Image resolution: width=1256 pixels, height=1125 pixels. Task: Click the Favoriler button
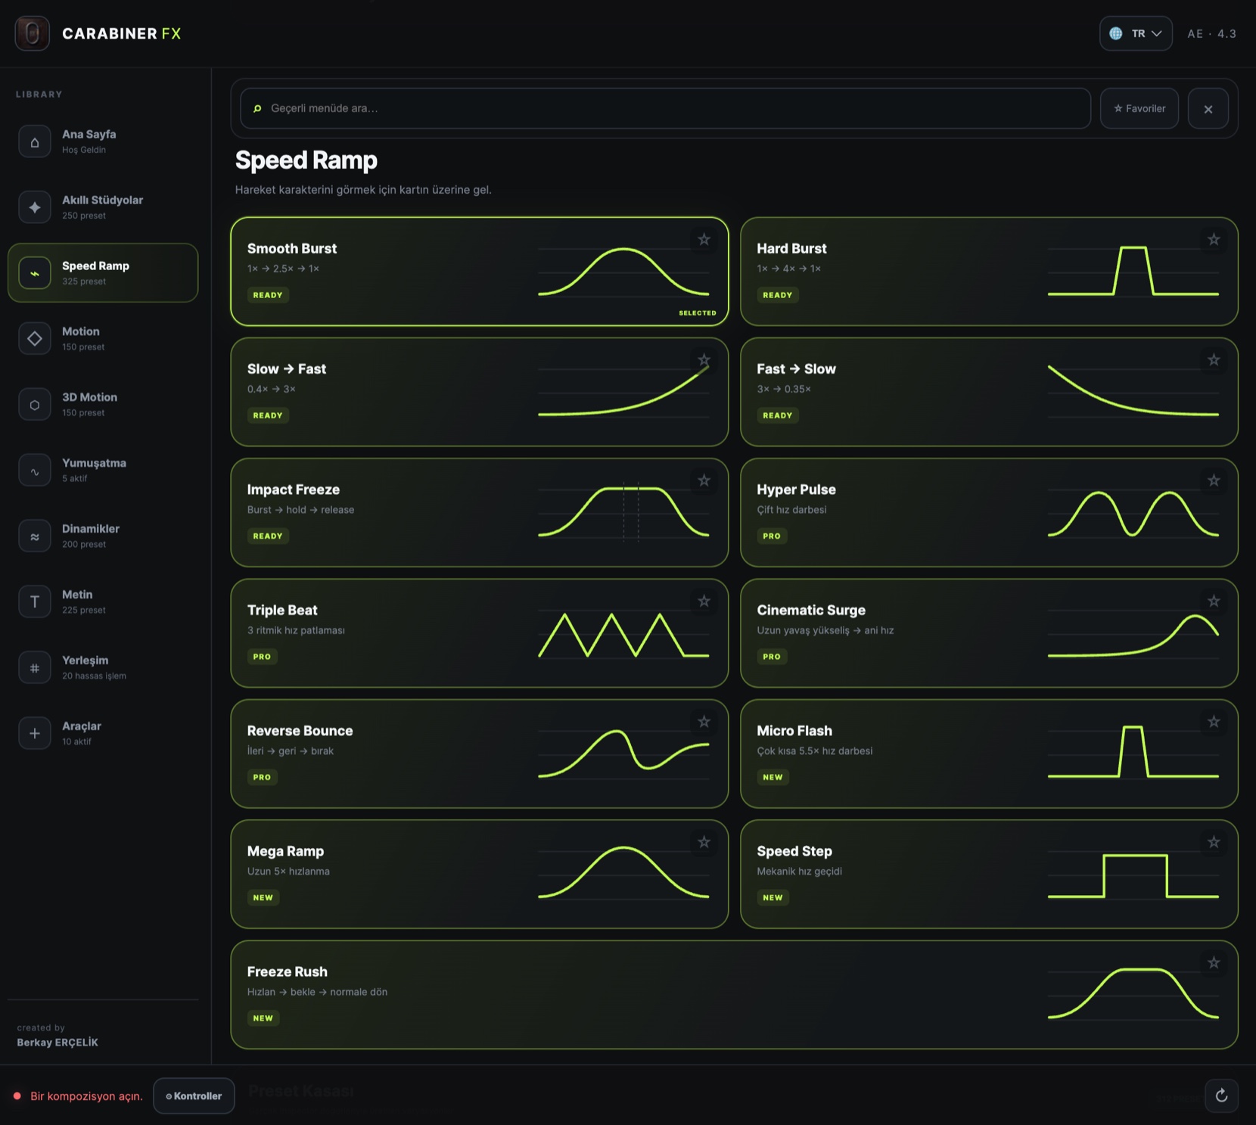[1139, 108]
